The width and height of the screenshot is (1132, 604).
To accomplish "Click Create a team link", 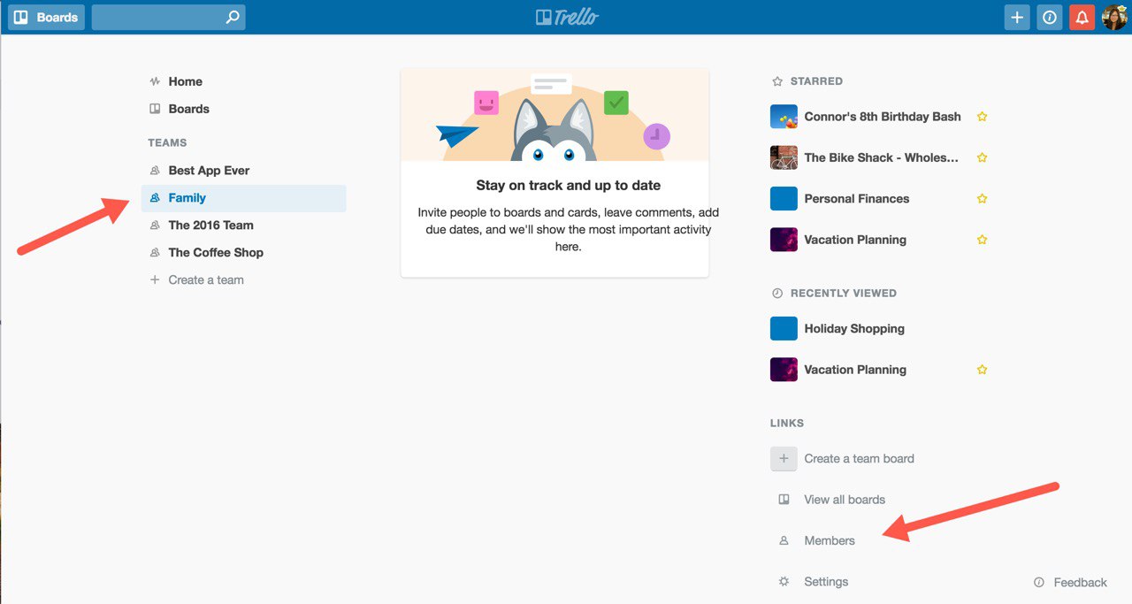I will 206,280.
